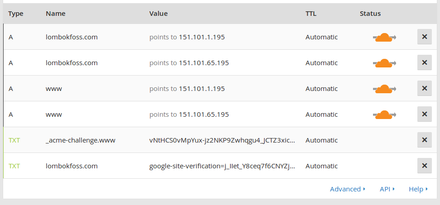The image size is (440, 205).
Task: Edit name lombokfoss.com in google-site-verification row
Action: coord(72,166)
